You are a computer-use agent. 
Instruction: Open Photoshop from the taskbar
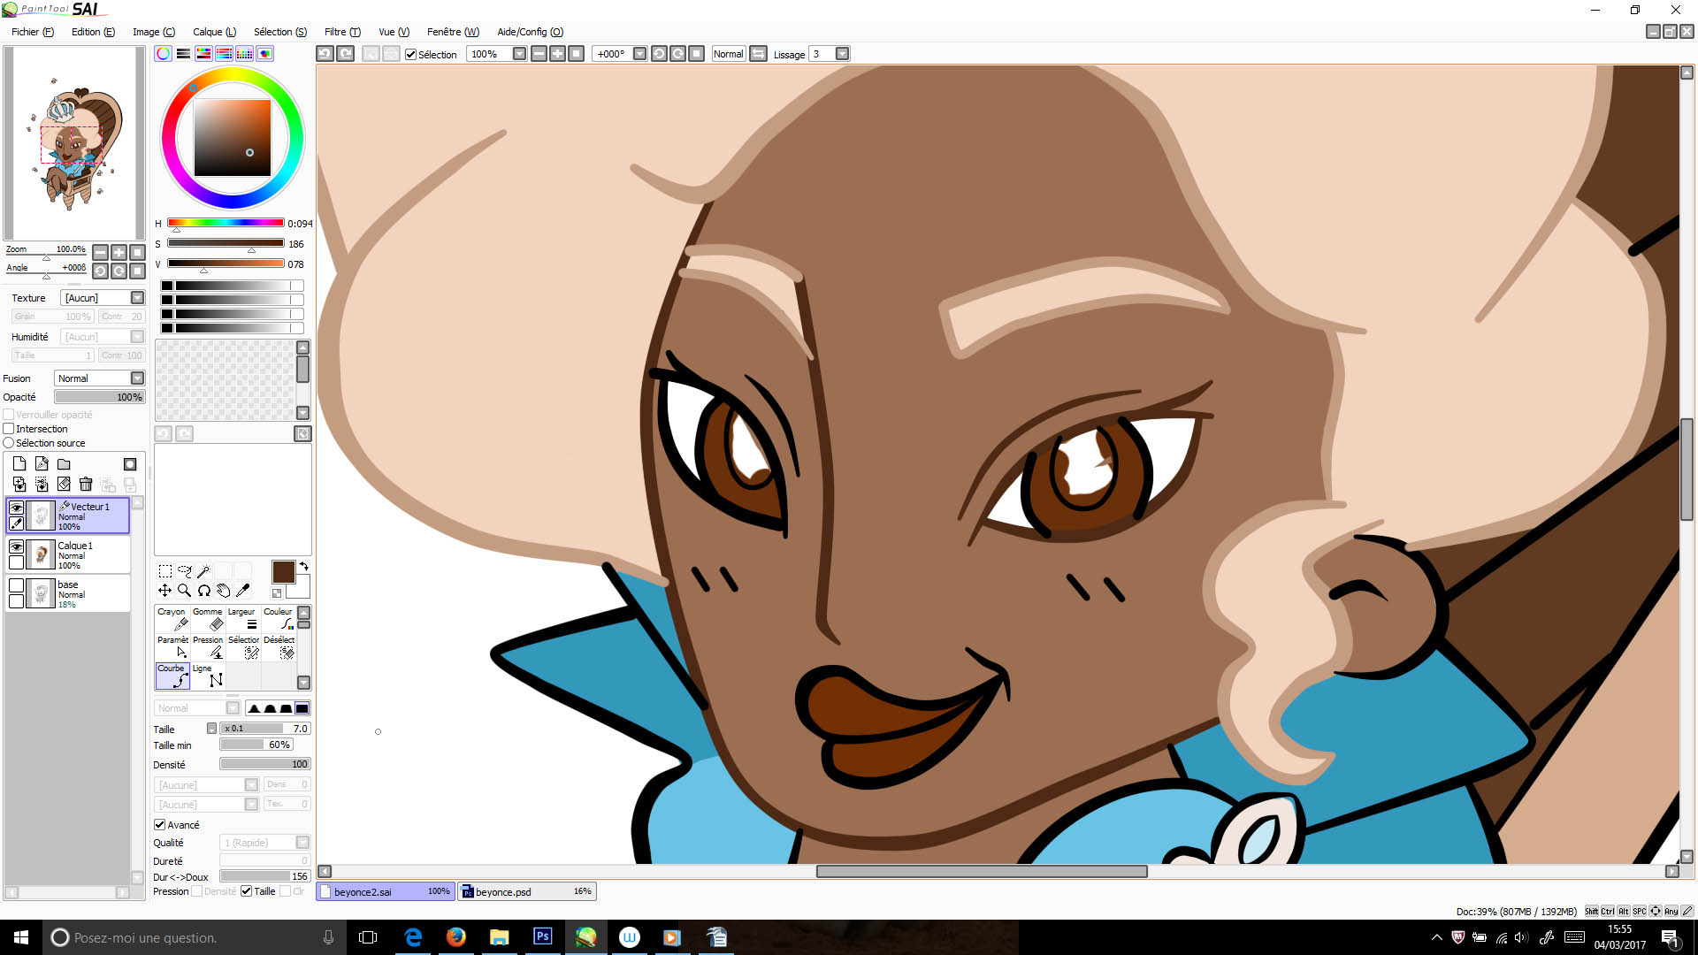click(542, 937)
